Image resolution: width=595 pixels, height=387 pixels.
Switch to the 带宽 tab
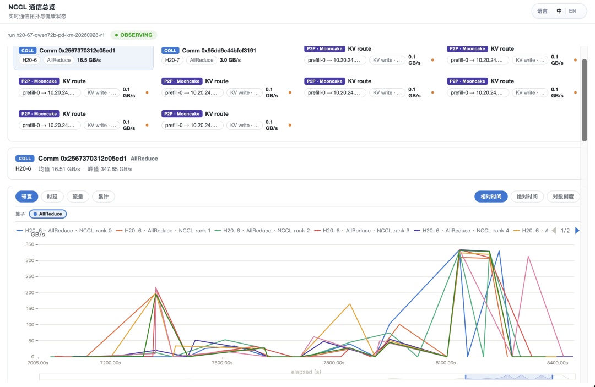click(26, 197)
